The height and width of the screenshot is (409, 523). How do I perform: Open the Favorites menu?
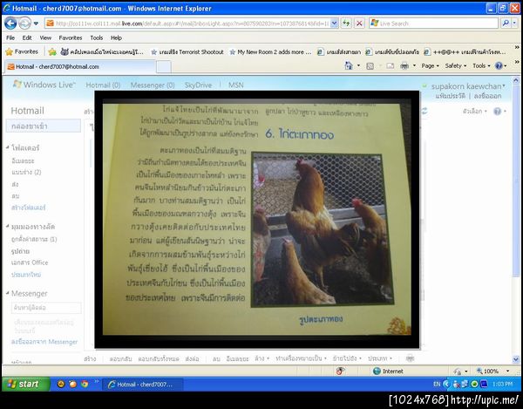71,37
